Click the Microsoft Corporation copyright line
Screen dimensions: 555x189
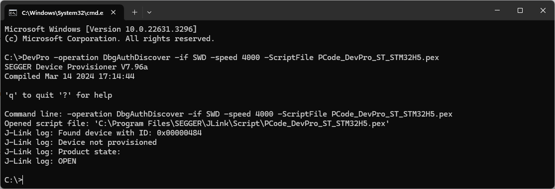(110, 38)
